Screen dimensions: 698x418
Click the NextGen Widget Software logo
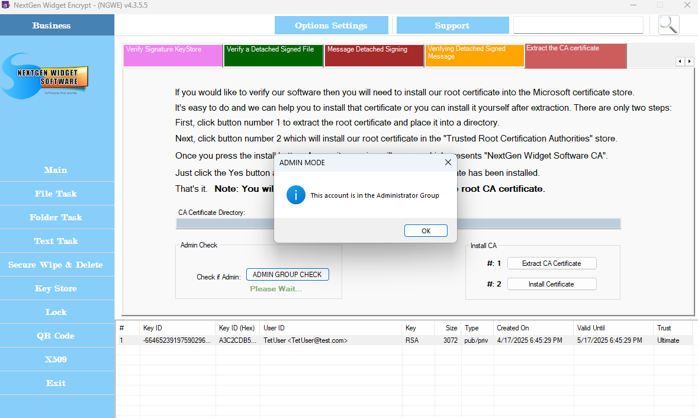pos(45,76)
